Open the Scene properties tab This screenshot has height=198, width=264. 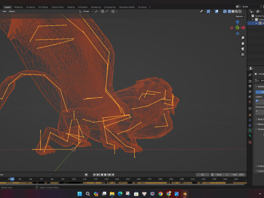coord(250,97)
